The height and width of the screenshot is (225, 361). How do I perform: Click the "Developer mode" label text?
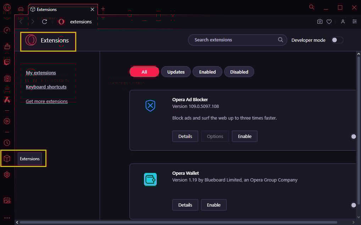click(x=309, y=40)
